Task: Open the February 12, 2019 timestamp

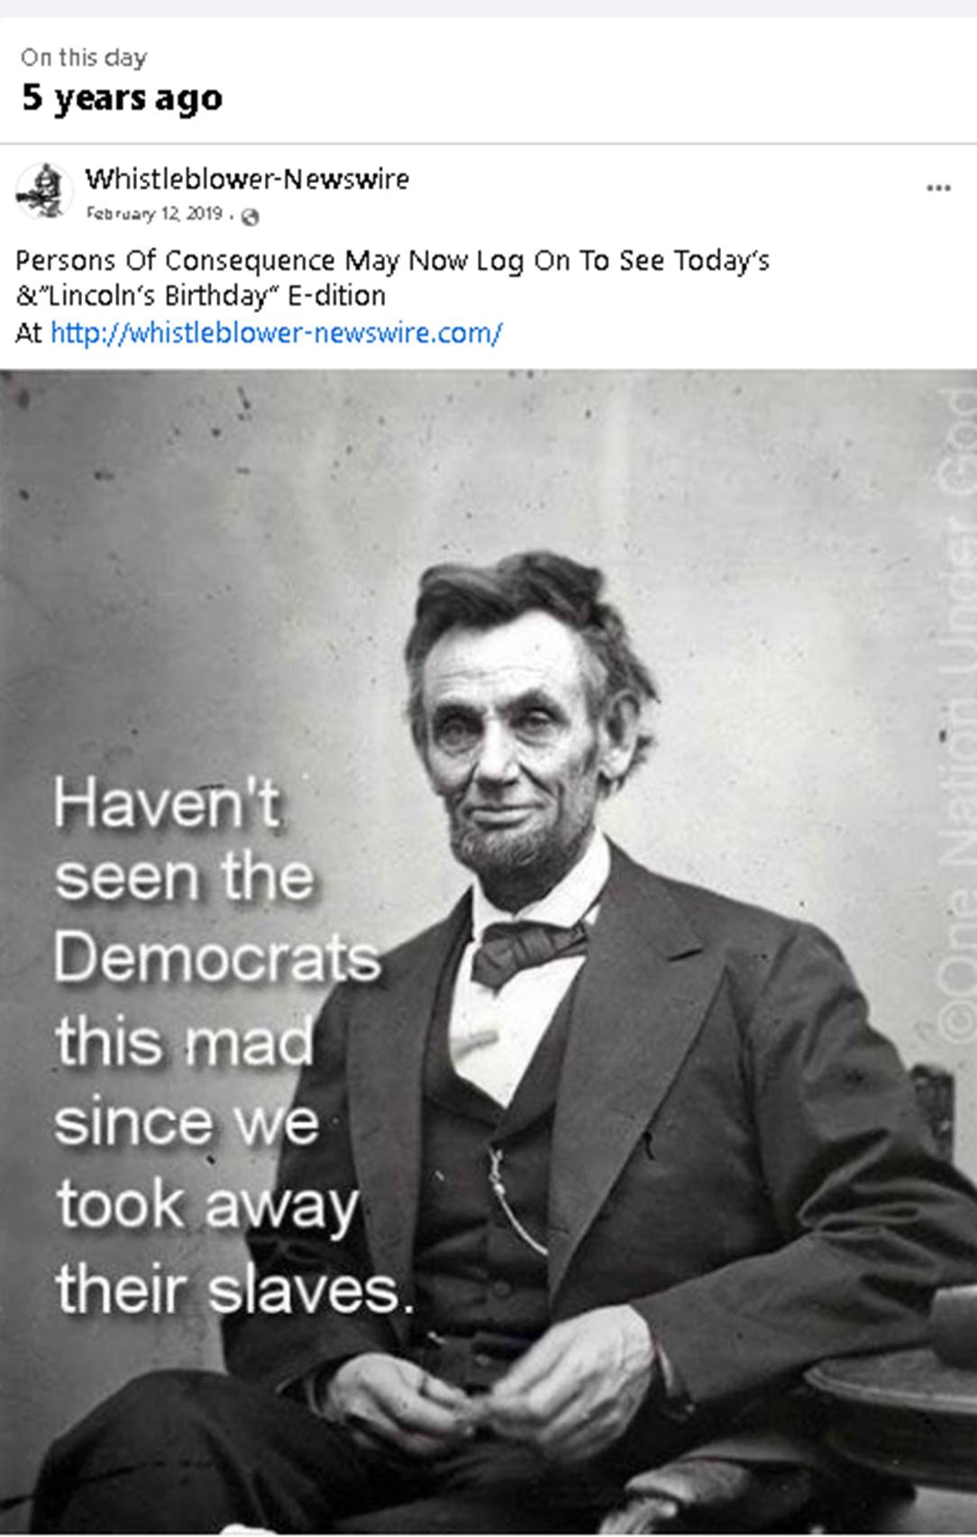Action: tap(153, 214)
